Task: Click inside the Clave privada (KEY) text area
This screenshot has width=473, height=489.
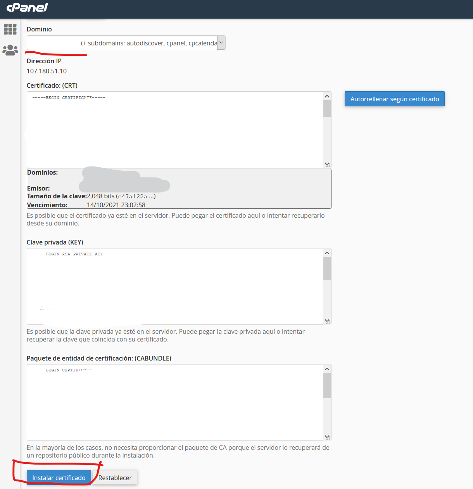Action: [174, 286]
